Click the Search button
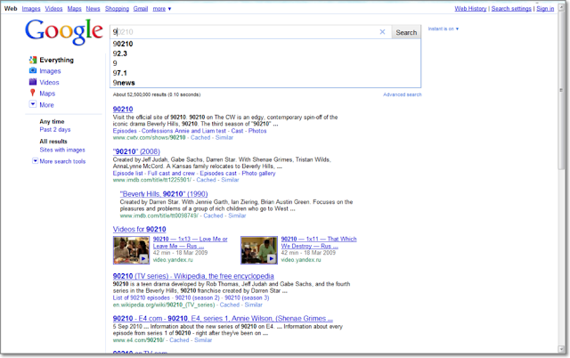 point(406,32)
